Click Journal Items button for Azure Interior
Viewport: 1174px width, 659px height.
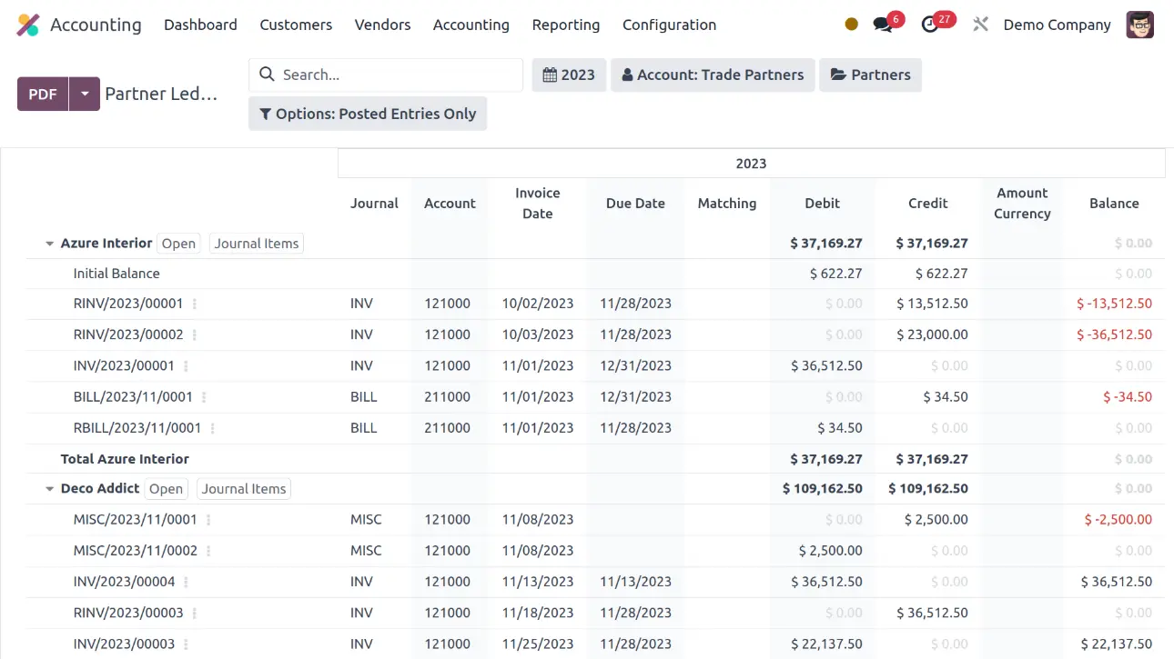(x=257, y=244)
